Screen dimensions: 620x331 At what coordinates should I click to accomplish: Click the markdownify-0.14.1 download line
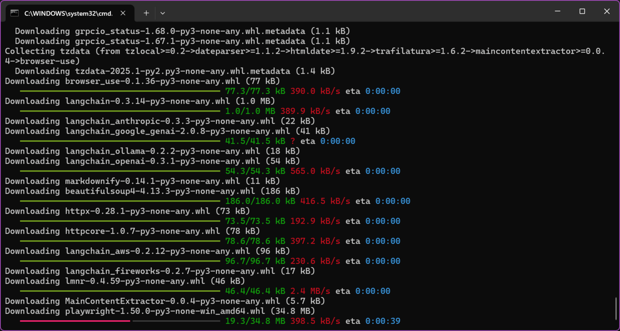click(143, 181)
